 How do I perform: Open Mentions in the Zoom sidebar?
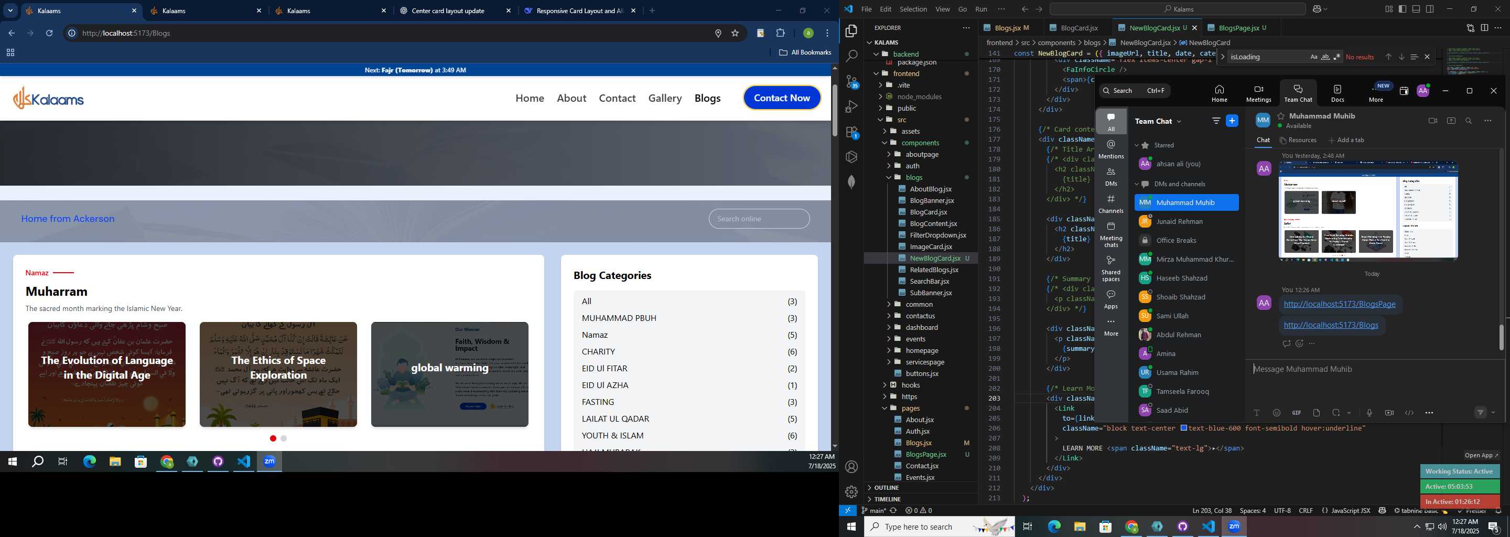point(1111,149)
